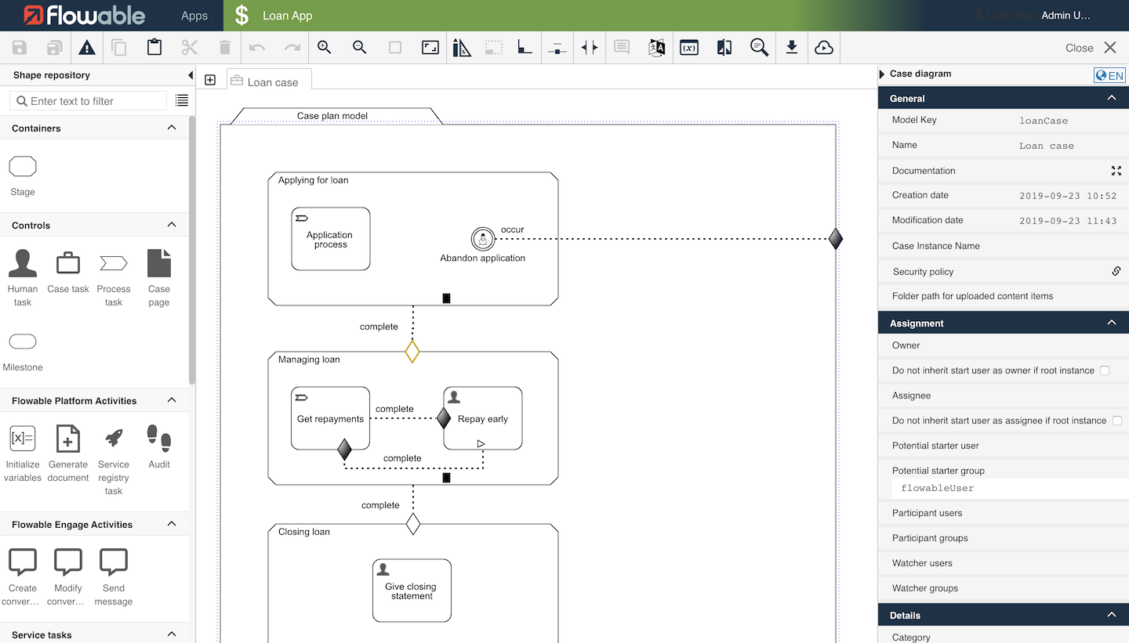The image size is (1129, 643).
Task: Zoom in on the diagram canvas
Action: tap(324, 47)
